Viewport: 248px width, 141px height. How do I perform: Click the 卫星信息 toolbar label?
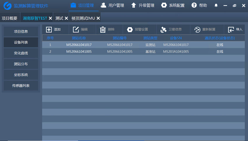175,29
